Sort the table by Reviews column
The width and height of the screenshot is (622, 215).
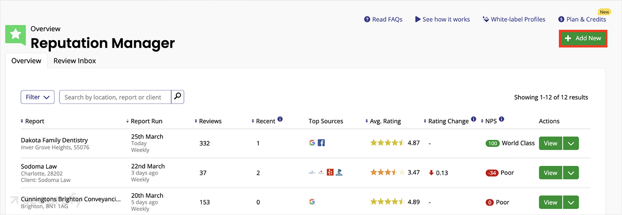tap(208, 121)
